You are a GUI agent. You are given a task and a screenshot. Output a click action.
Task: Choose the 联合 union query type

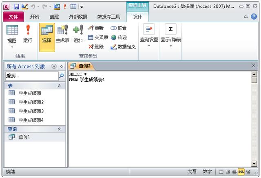119,28
